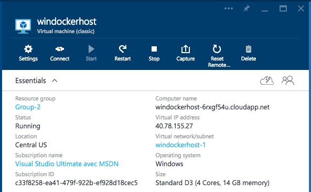Click the Running status value
311x192 pixels.
pyautogui.click(x=28, y=126)
